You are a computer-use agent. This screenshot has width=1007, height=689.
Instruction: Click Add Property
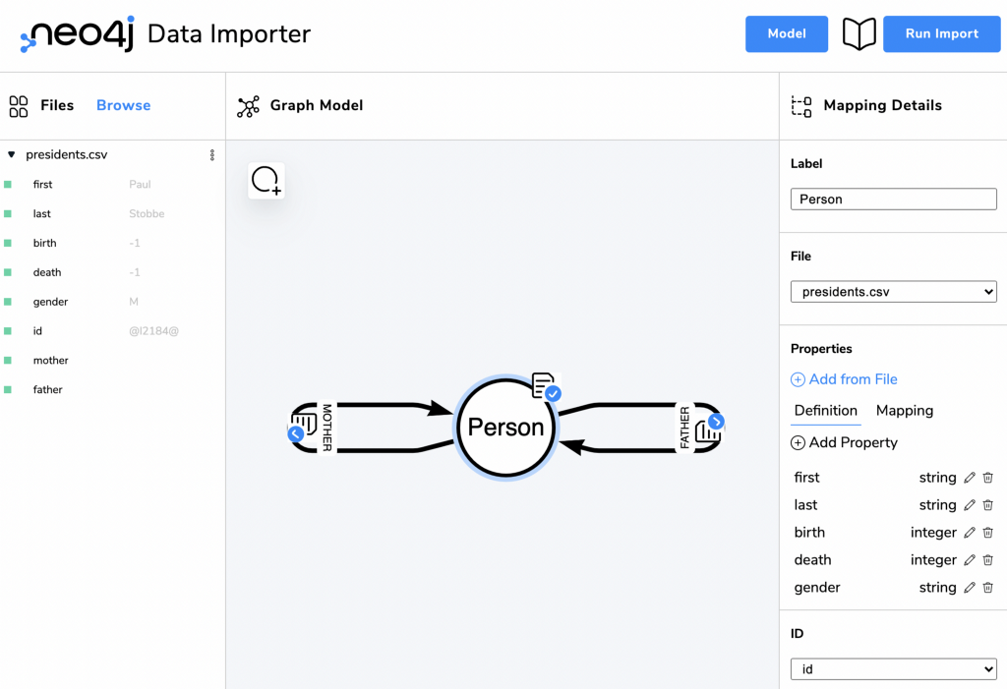click(844, 442)
